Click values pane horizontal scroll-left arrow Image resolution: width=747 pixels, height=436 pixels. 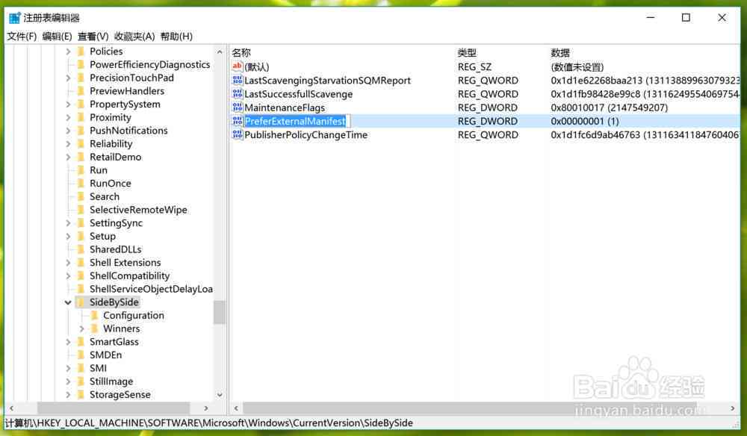(236, 408)
